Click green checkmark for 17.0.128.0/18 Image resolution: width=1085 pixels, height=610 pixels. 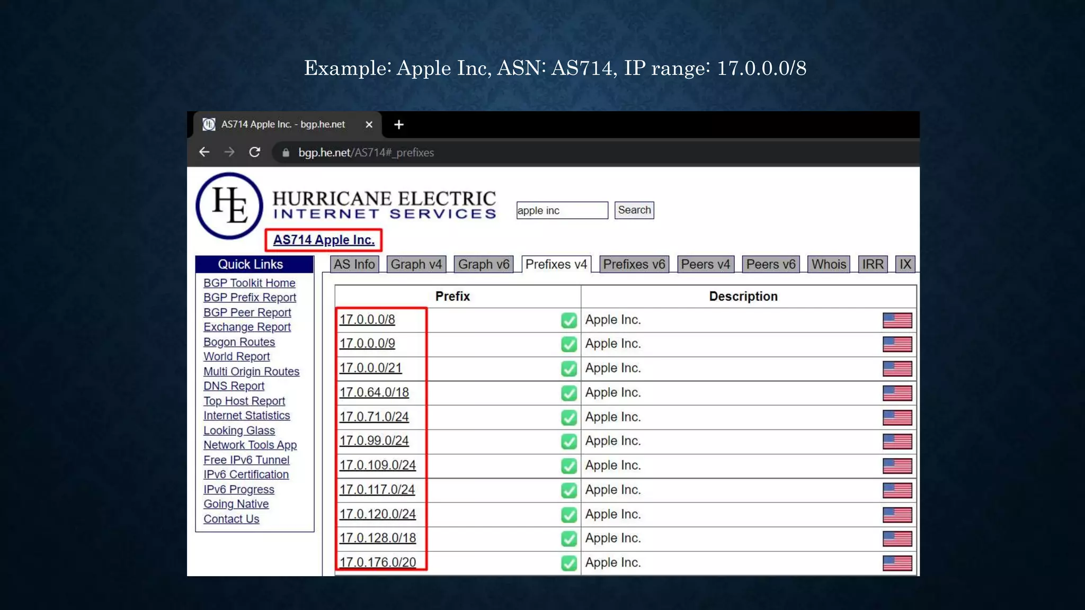pyautogui.click(x=569, y=539)
